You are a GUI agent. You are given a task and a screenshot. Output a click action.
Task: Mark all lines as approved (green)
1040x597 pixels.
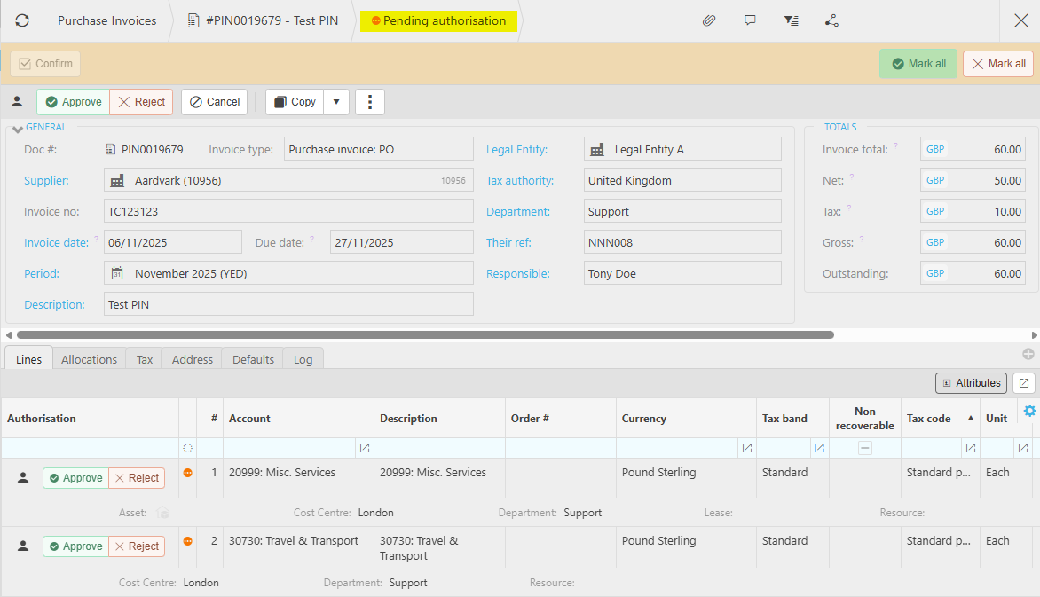(x=918, y=64)
